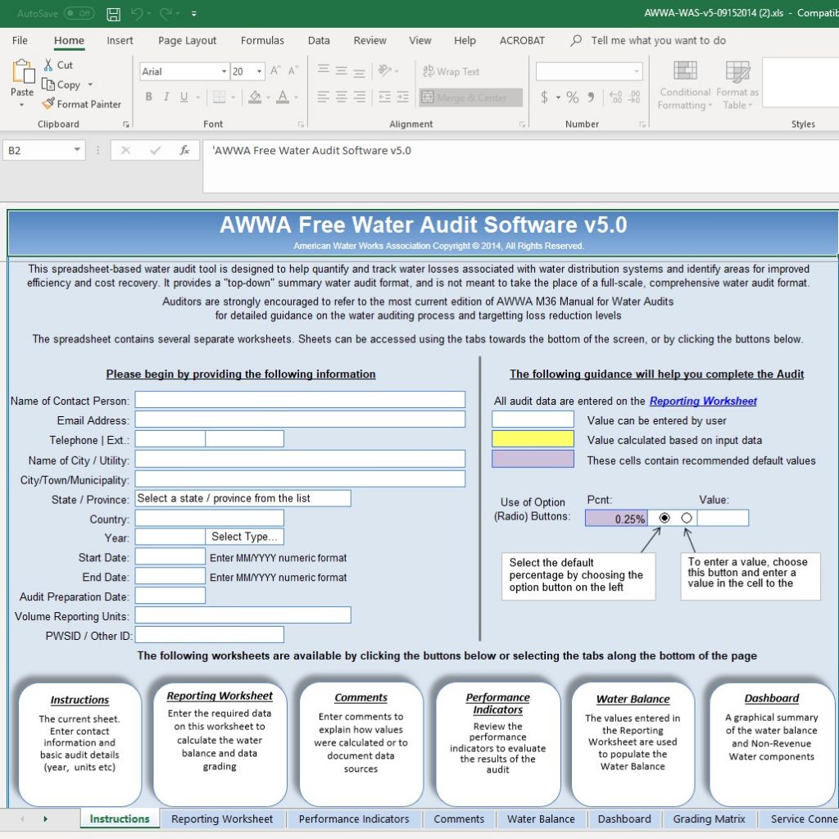The height and width of the screenshot is (839, 839).
Task: Select the default percentage radio button
Action: [664, 517]
